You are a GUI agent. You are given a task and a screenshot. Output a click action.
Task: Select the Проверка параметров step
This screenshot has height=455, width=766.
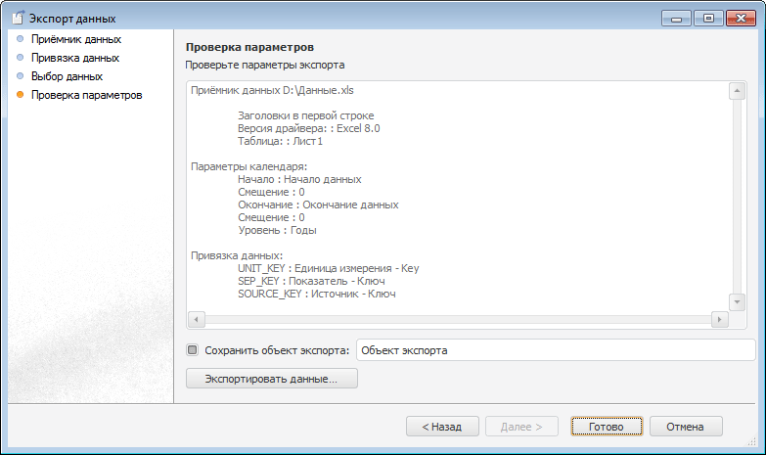click(x=87, y=95)
